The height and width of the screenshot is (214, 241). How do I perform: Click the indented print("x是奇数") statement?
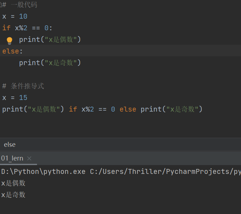coord(50,63)
